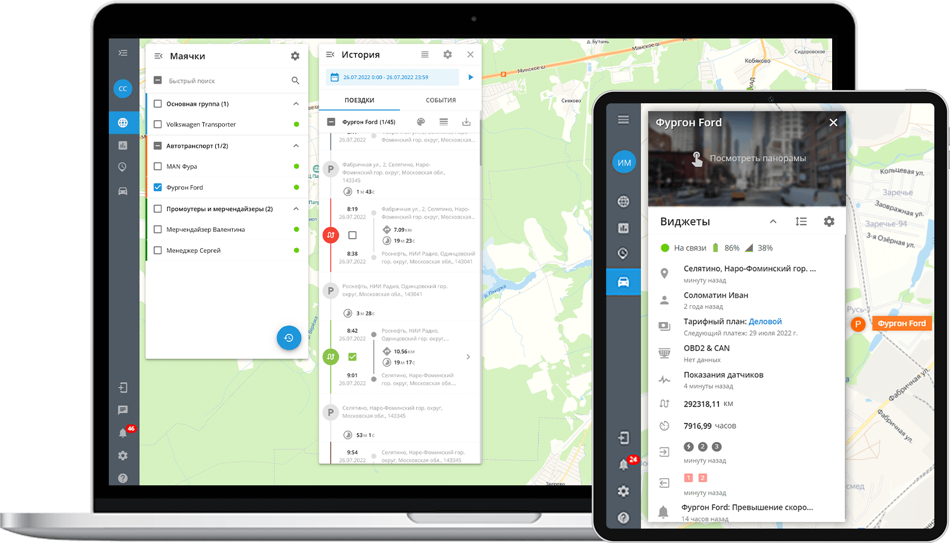This screenshot has height=543, width=950.
Task: Uncheck the Фургон Ford checkbox
Action: tap(158, 187)
